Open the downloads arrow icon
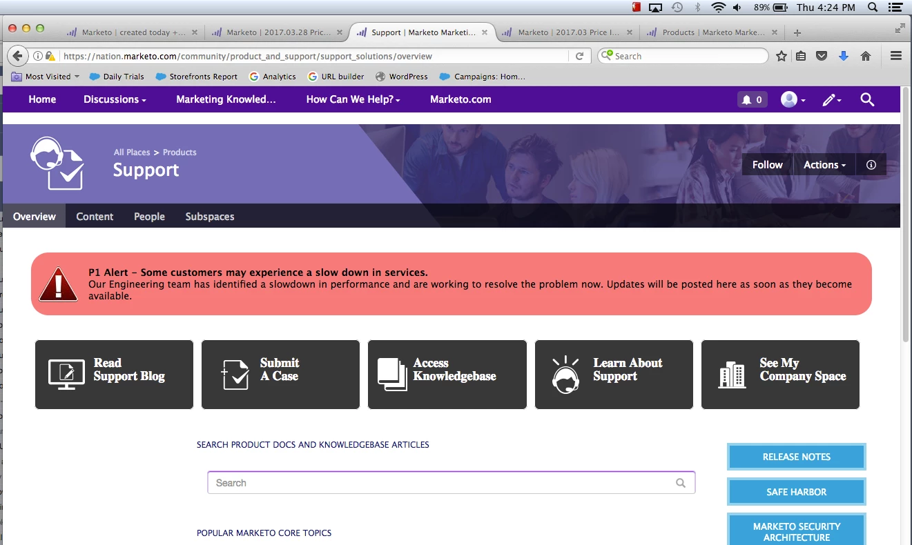Viewport: 912px width, 545px height. [x=843, y=56]
